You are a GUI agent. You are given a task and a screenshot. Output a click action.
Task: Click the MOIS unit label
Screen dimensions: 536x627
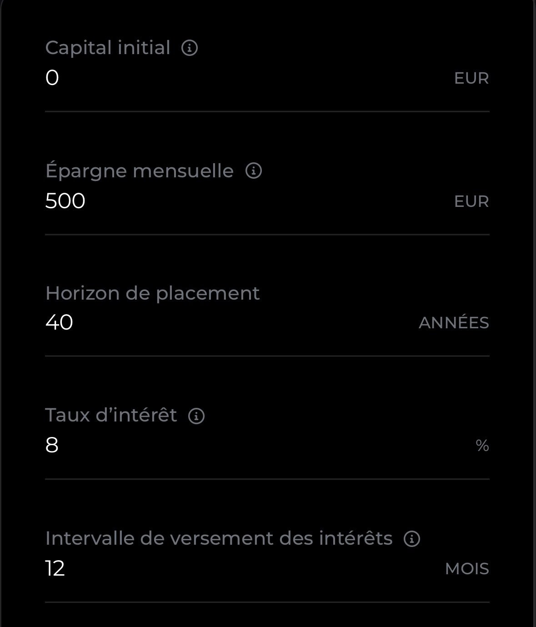467,569
